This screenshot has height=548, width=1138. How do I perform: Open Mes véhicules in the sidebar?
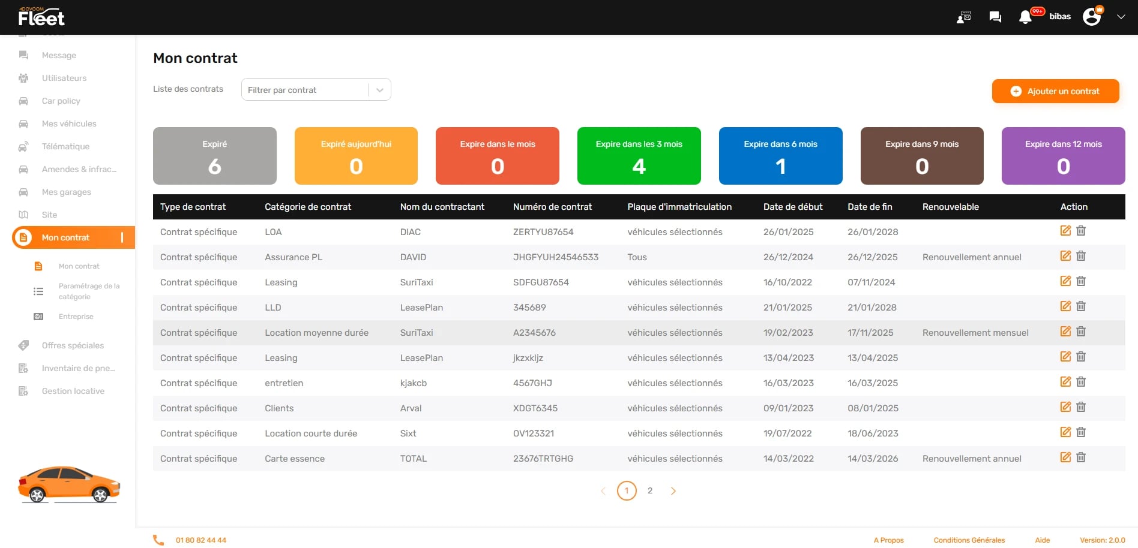click(69, 124)
